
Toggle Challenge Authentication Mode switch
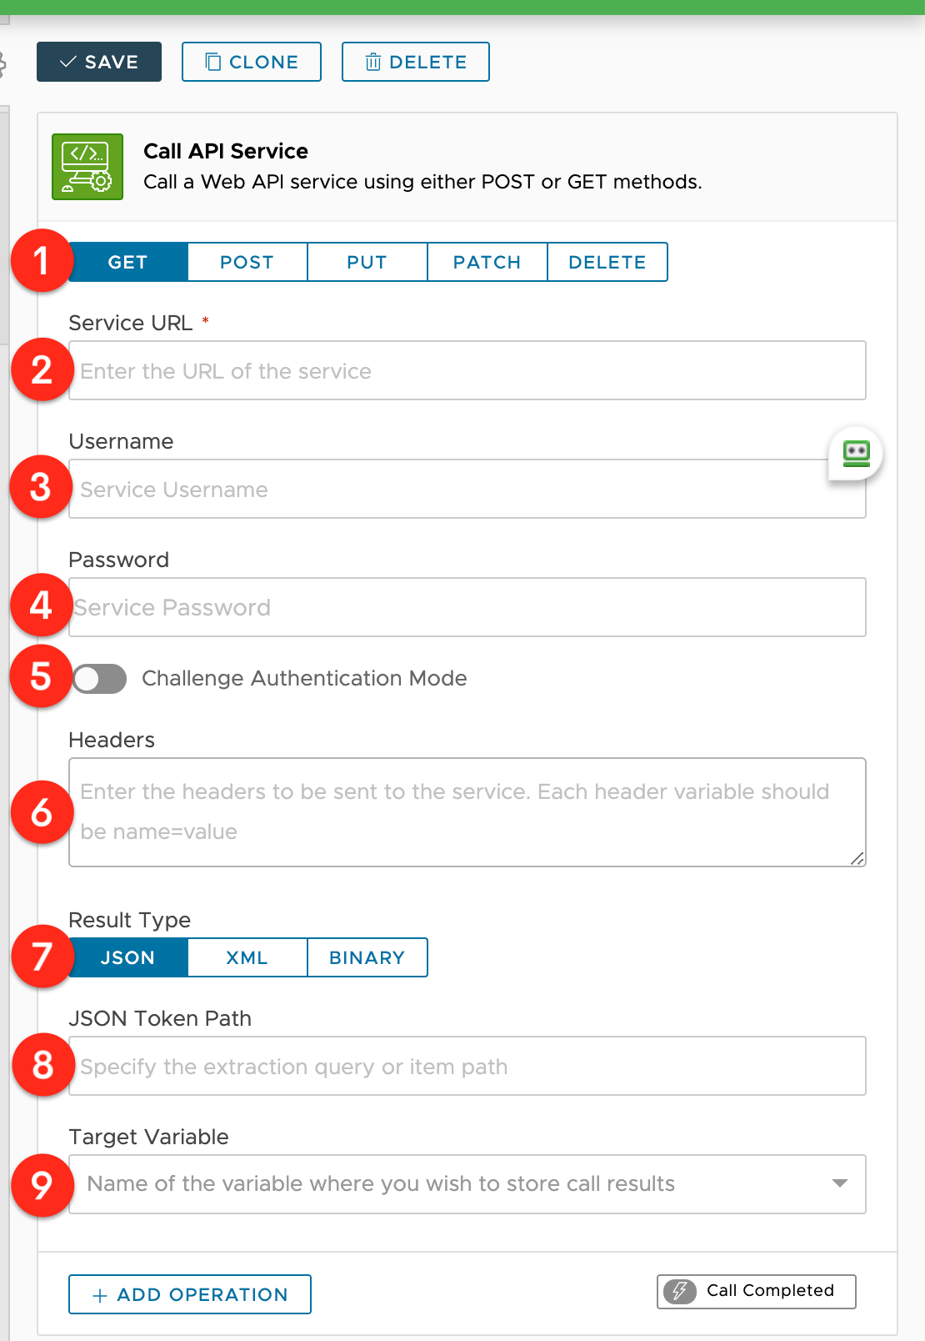pos(99,679)
